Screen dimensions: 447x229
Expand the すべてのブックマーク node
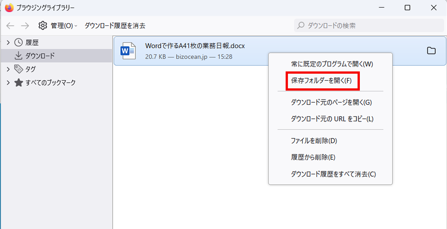[8, 83]
